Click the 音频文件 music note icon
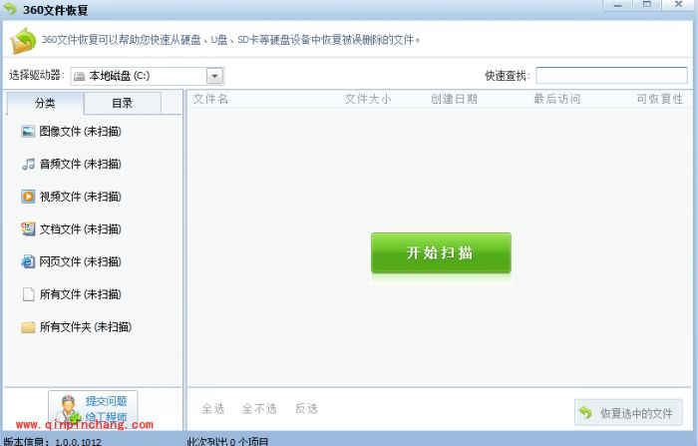This screenshot has width=698, height=446. pyautogui.click(x=28, y=164)
